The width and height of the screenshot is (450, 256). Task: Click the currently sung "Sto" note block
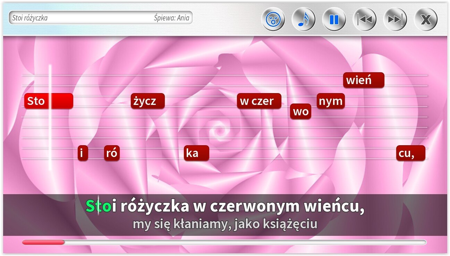[48, 101]
